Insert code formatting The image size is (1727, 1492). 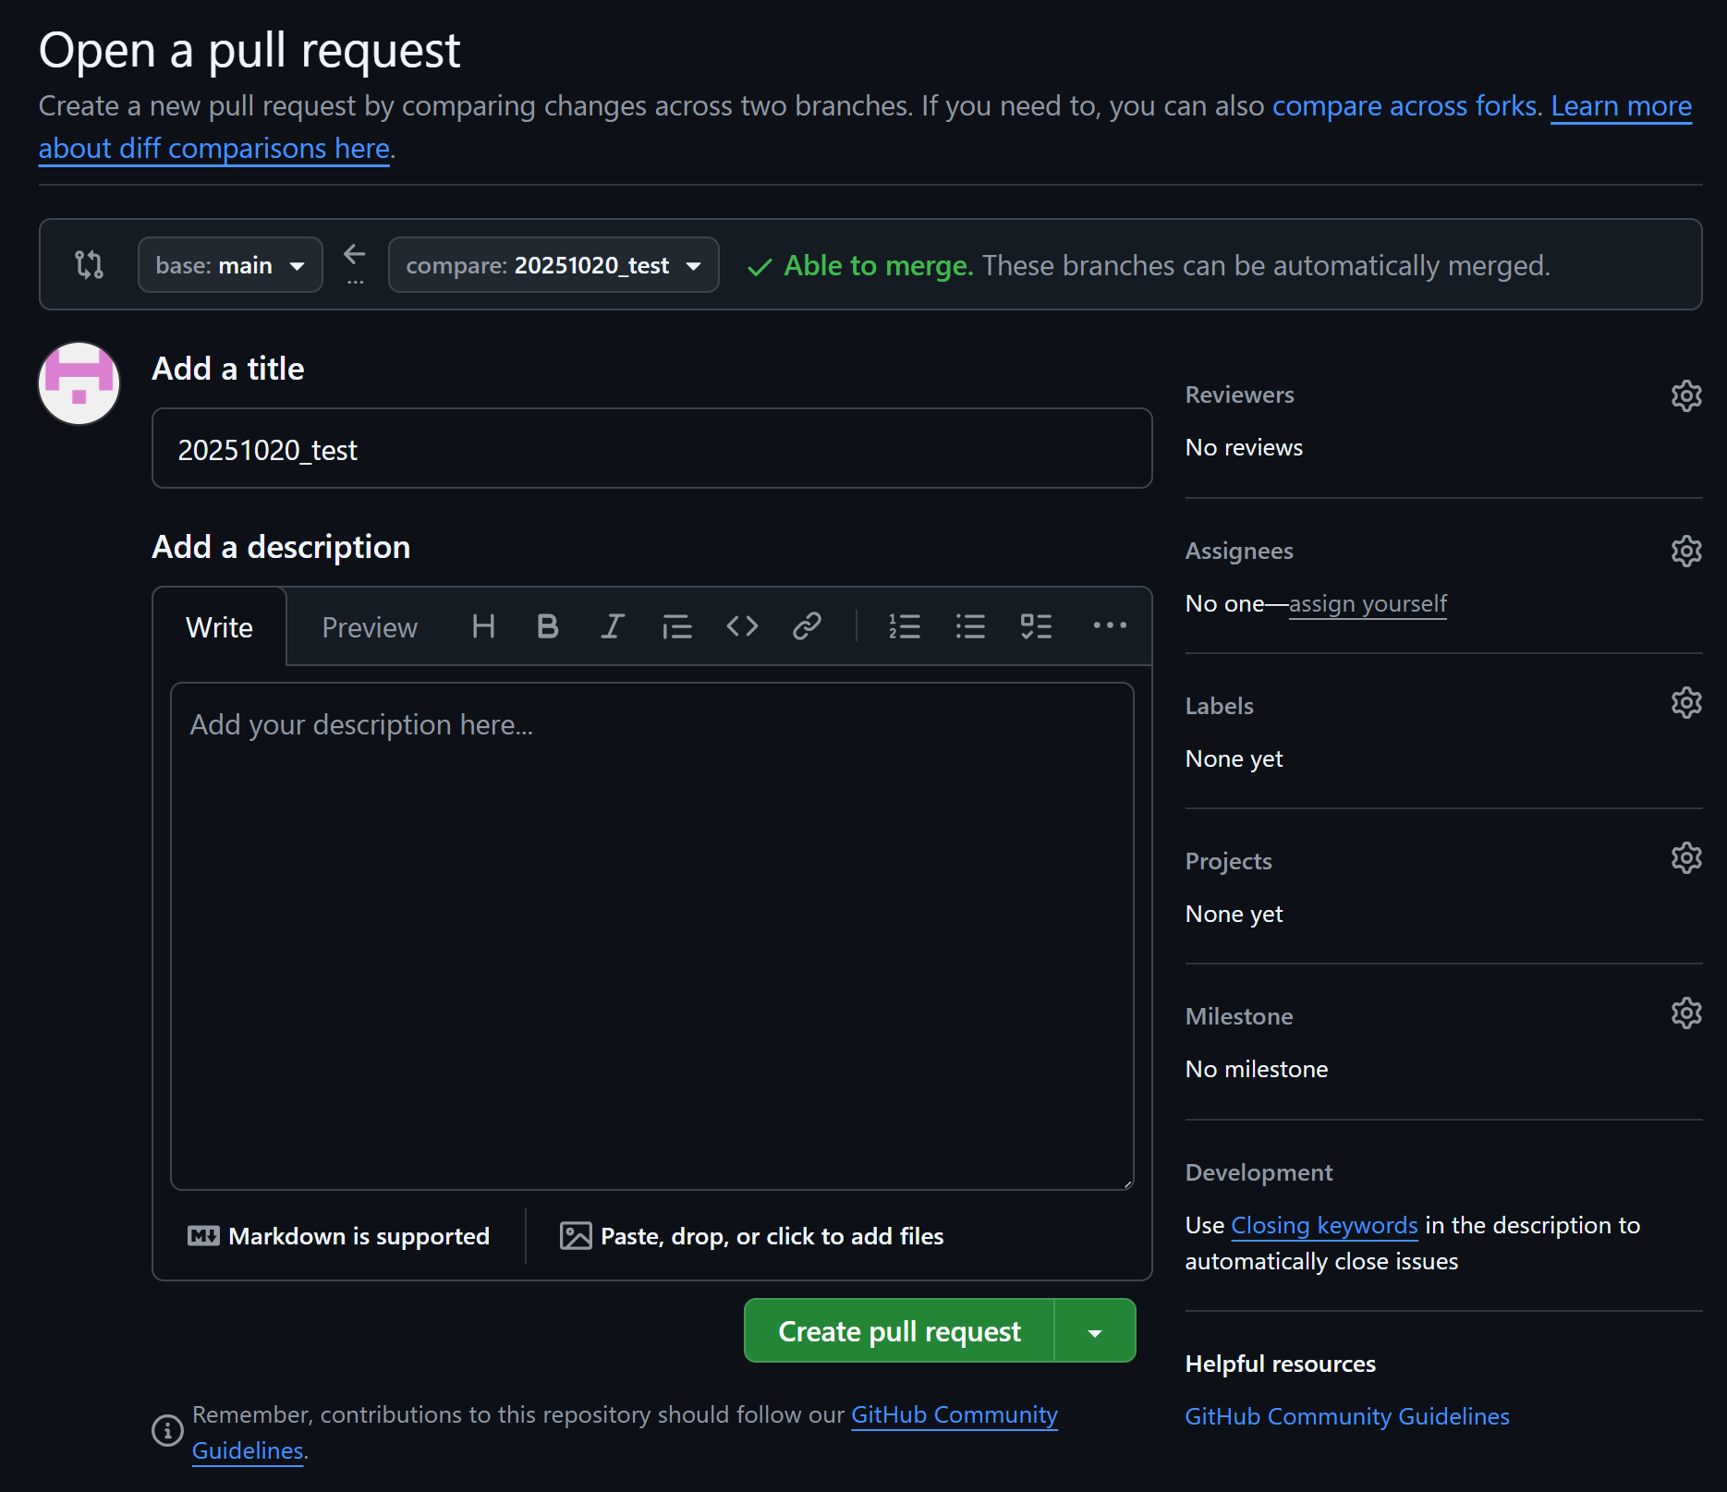742,626
